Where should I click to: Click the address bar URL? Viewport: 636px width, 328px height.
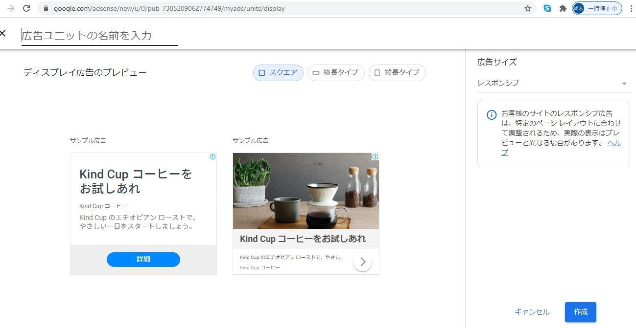point(169,8)
